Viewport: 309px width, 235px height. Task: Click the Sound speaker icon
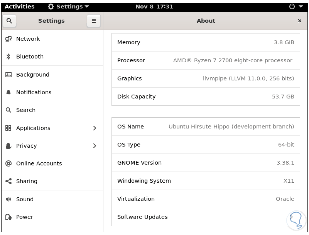[8, 199]
